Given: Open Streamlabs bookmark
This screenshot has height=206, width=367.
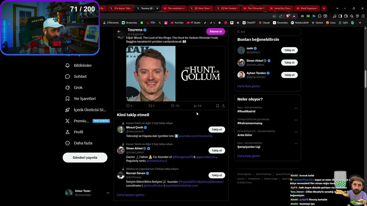Looking at the screenshot, I should tap(129, 23).
